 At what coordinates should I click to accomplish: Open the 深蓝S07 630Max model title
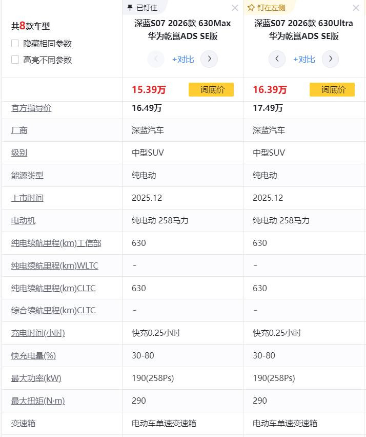182,30
